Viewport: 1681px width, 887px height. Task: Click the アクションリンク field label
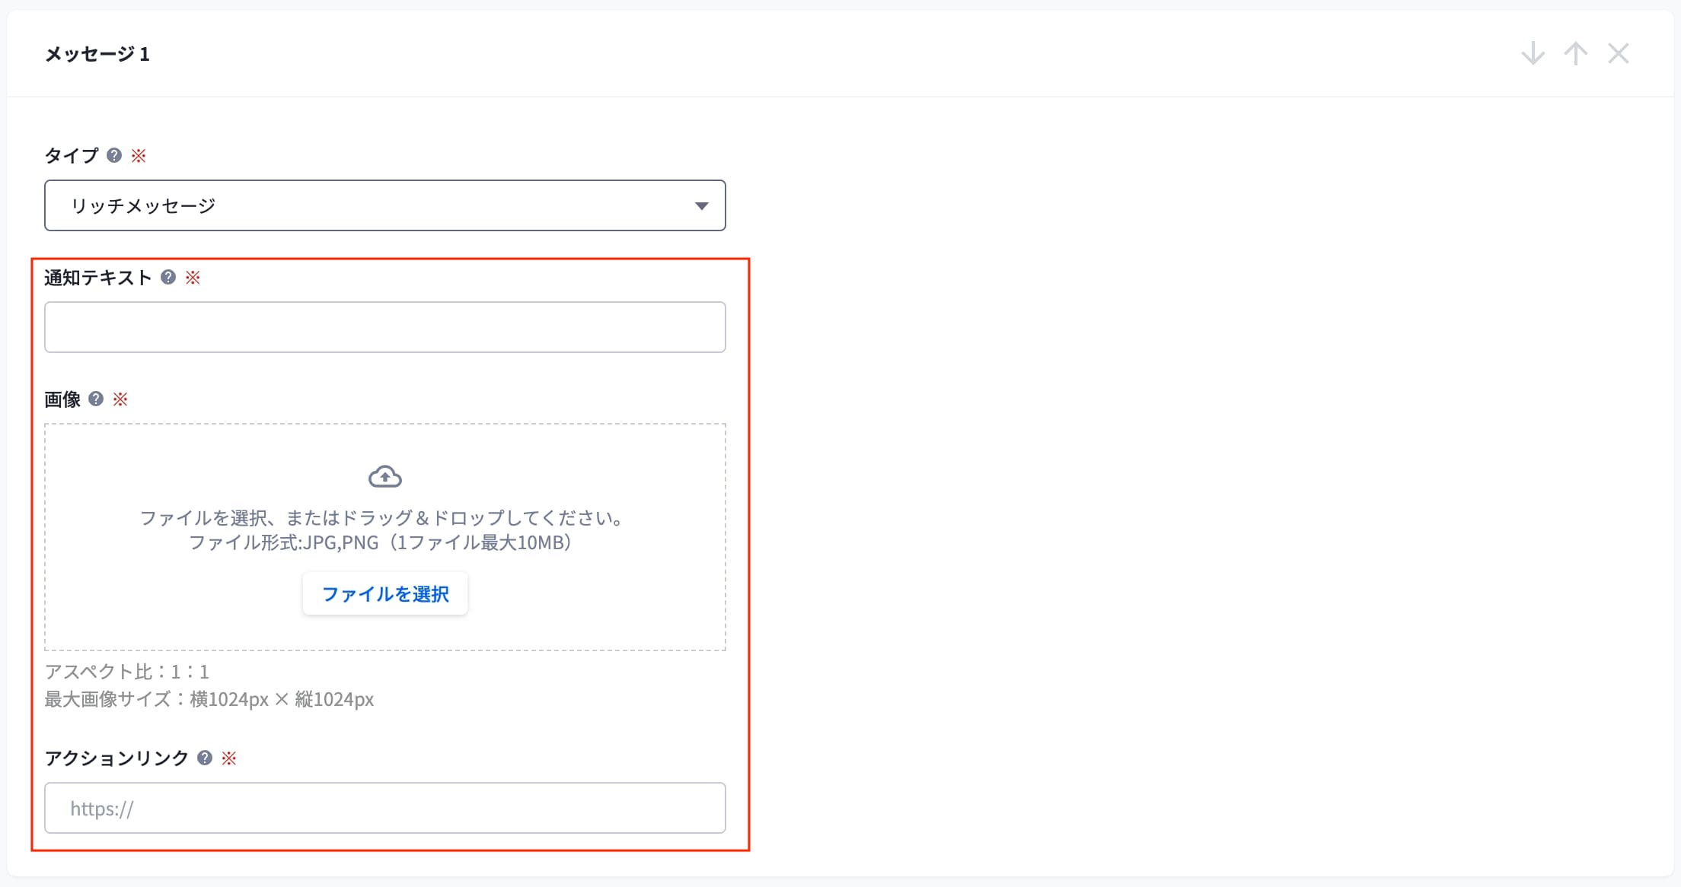(x=116, y=758)
